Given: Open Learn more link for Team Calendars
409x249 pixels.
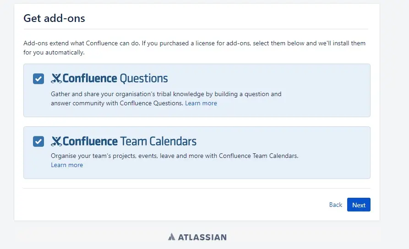Looking at the screenshot, I should (67, 165).
